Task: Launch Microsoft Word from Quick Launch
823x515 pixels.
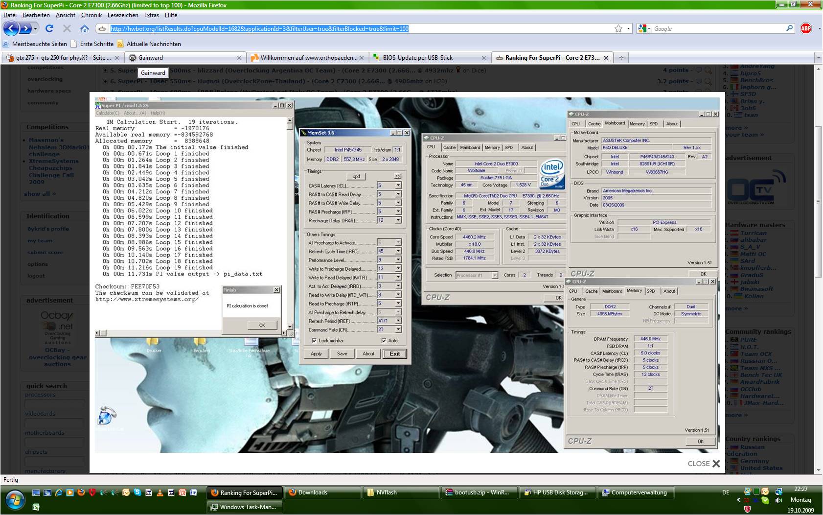Action: pos(194,492)
